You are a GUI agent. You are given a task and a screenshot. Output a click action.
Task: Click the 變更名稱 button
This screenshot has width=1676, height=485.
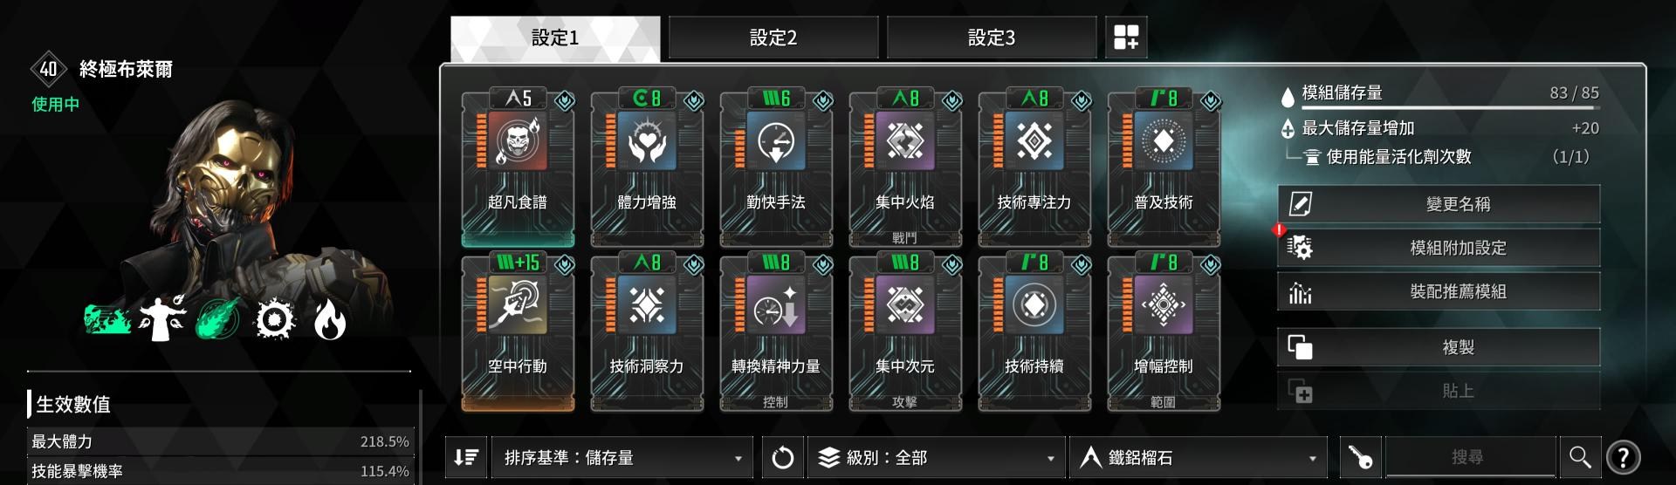click(x=1439, y=204)
